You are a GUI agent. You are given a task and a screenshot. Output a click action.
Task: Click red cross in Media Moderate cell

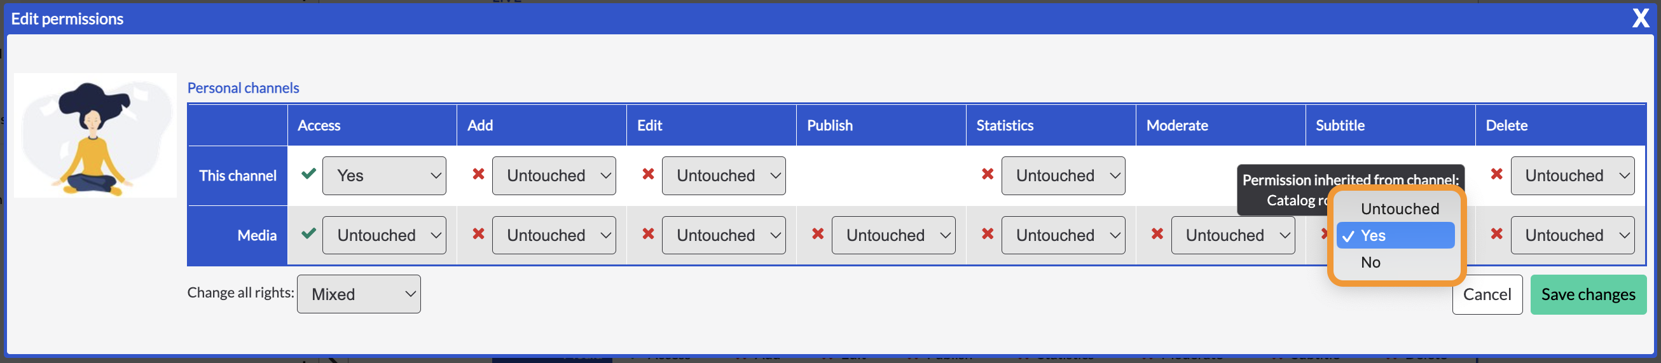point(1157,233)
